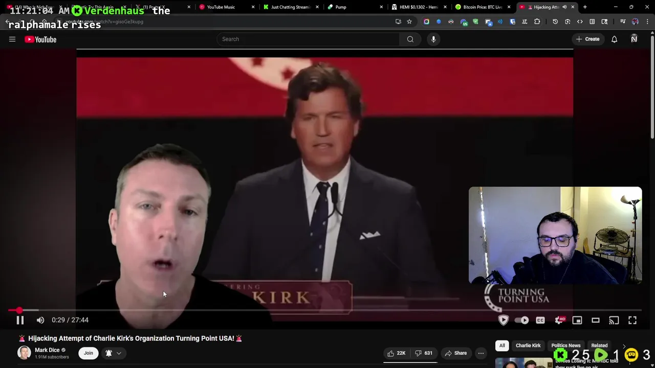
Task: Open the browser profile avatar
Action: point(635,21)
